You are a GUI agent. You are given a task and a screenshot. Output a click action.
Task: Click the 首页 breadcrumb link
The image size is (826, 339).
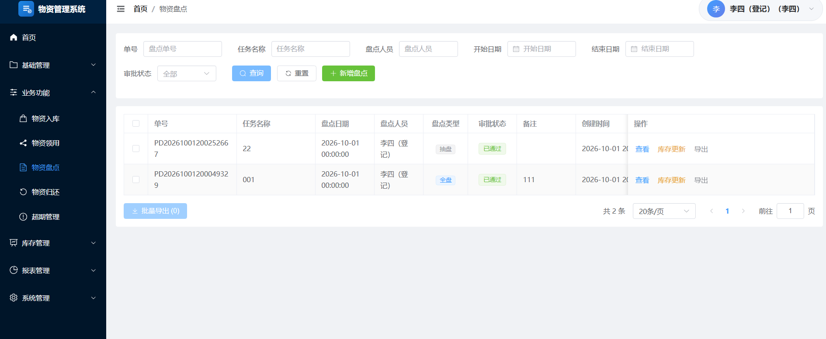[140, 9]
